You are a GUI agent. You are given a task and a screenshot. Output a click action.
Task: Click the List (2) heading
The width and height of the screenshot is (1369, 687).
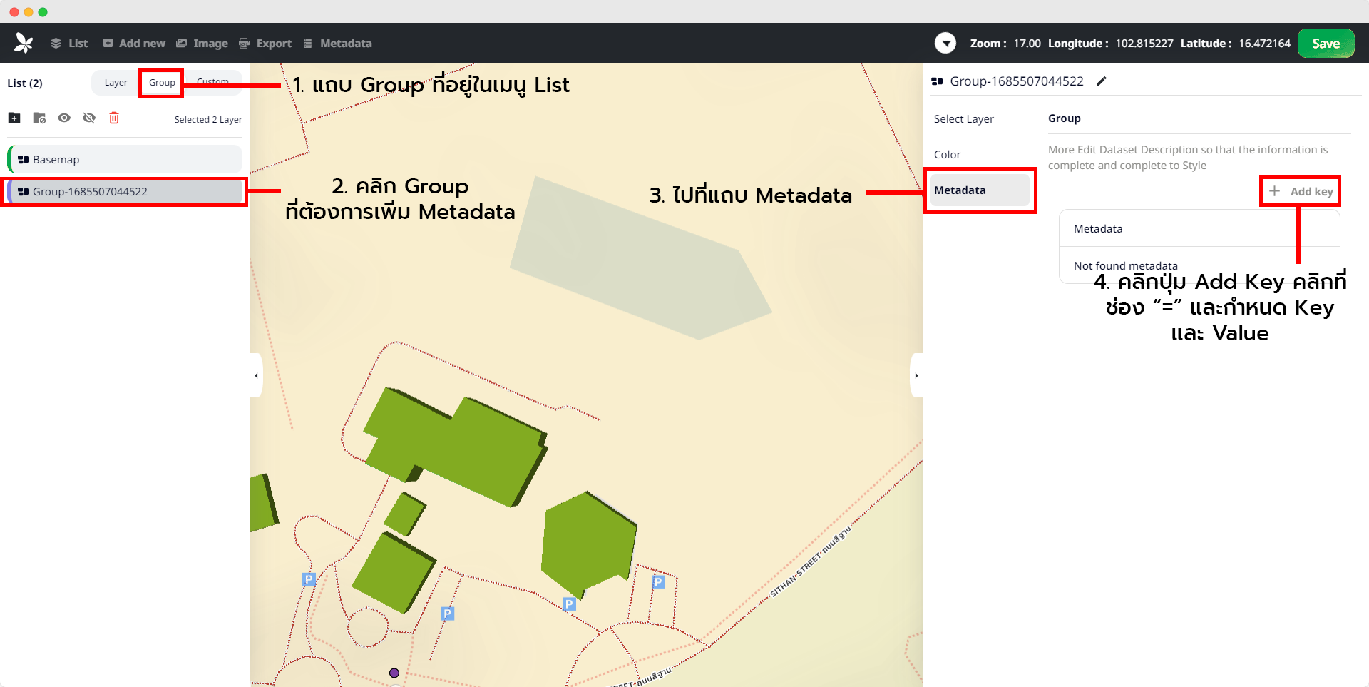click(x=25, y=83)
